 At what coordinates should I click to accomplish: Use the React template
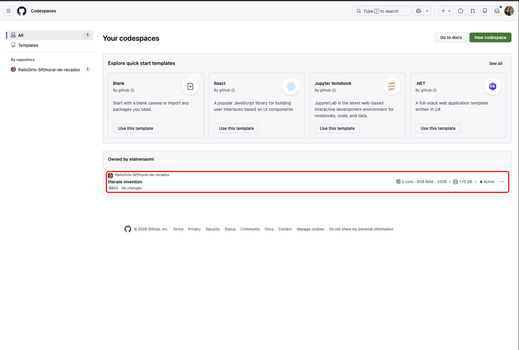pos(236,128)
